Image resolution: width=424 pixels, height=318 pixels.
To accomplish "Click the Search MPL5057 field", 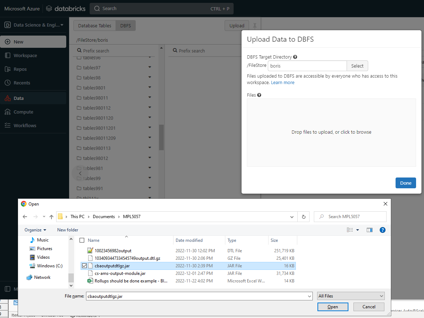I will (350, 217).
